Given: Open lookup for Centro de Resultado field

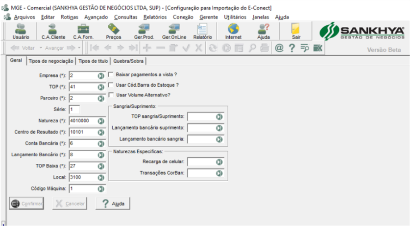Looking at the screenshot, I should [101, 132].
